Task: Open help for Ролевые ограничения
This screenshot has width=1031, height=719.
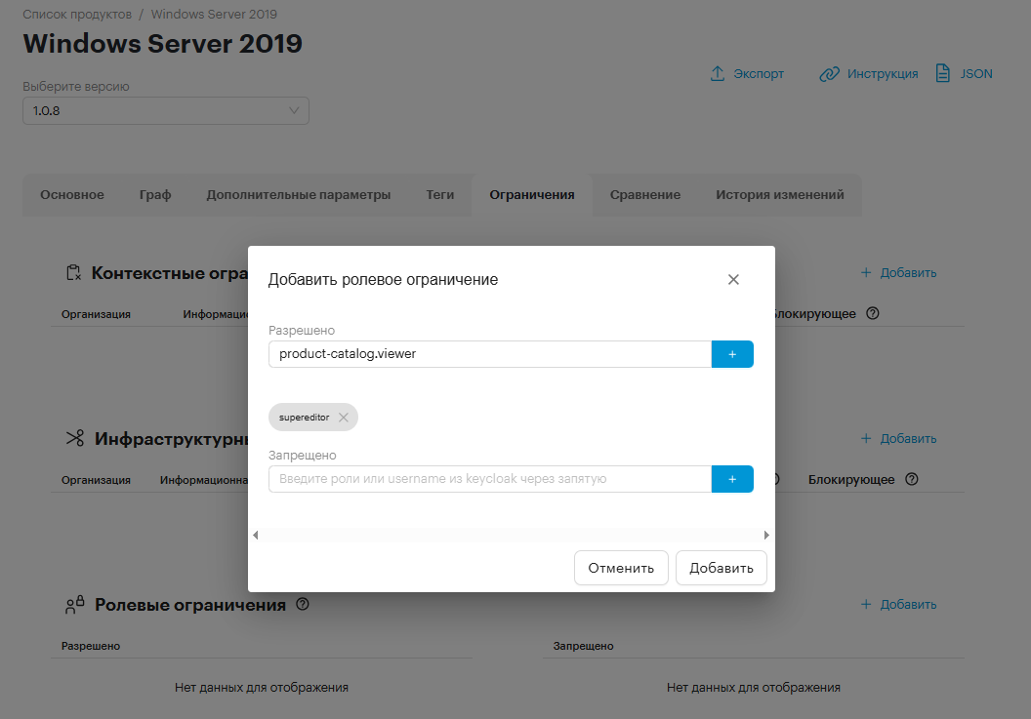Action: [x=303, y=604]
